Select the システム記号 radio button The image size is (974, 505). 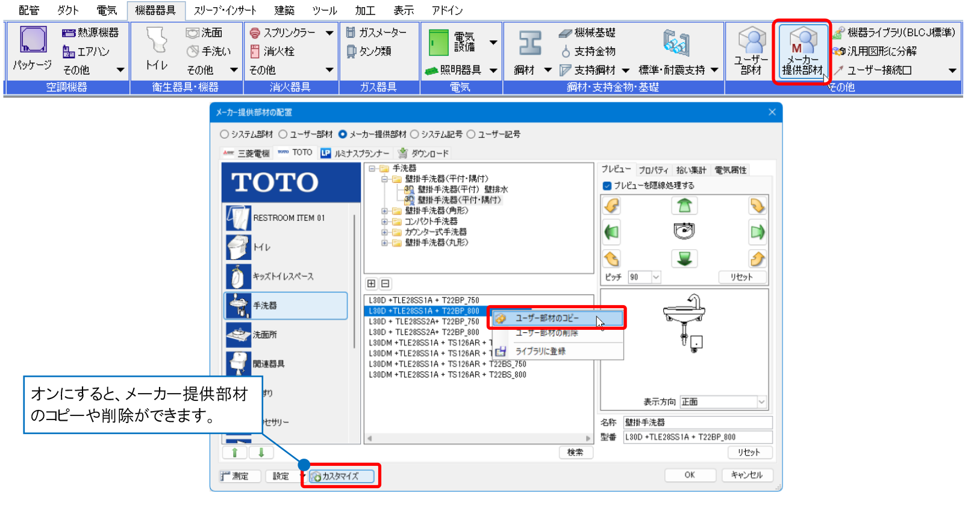pos(414,134)
